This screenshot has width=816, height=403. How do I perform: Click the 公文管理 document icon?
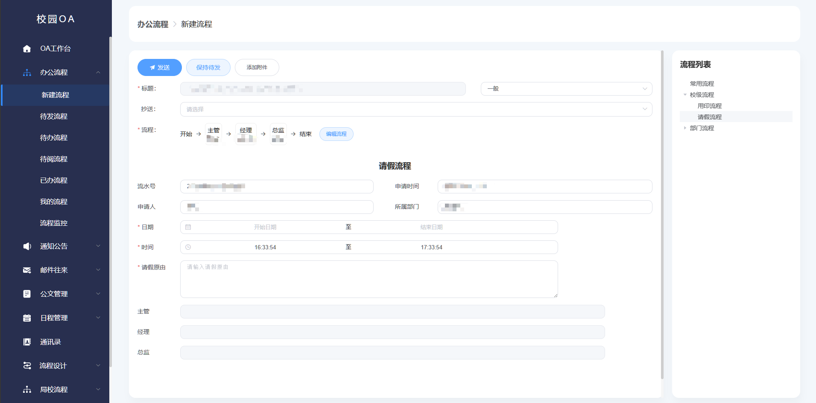pos(27,294)
